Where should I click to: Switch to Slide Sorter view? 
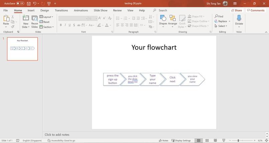[x=207, y=141]
